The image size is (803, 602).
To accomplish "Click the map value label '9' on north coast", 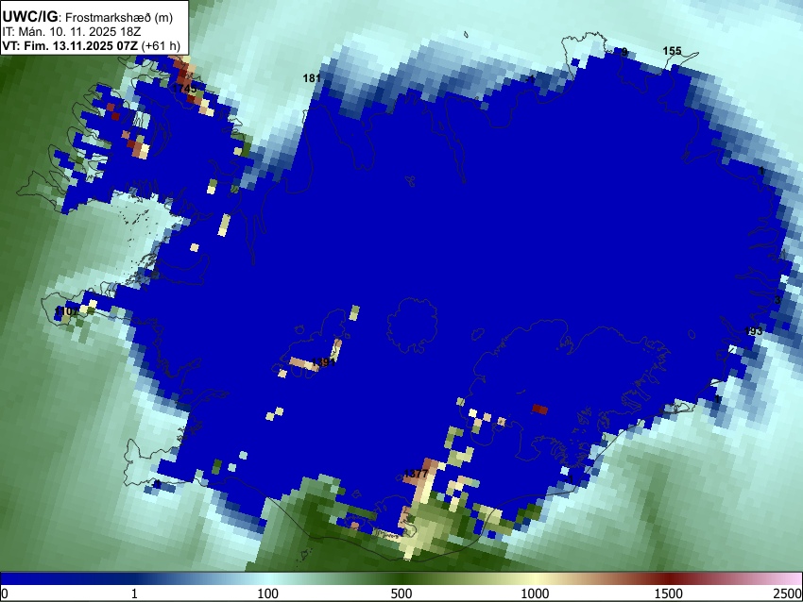I will click(x=624, y=52).
